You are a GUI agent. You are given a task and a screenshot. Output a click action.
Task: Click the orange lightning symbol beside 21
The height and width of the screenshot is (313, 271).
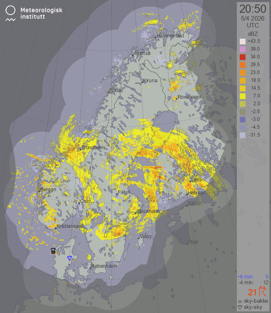tap(262, 292)
